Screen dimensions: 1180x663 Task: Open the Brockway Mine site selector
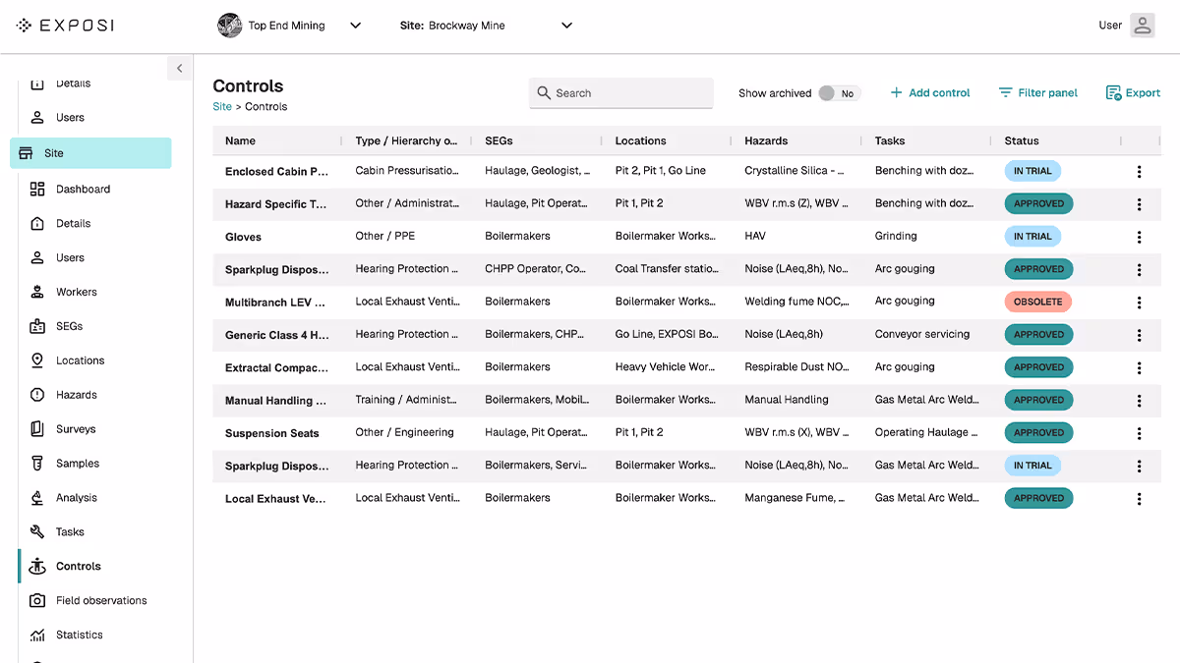(565, 27)
